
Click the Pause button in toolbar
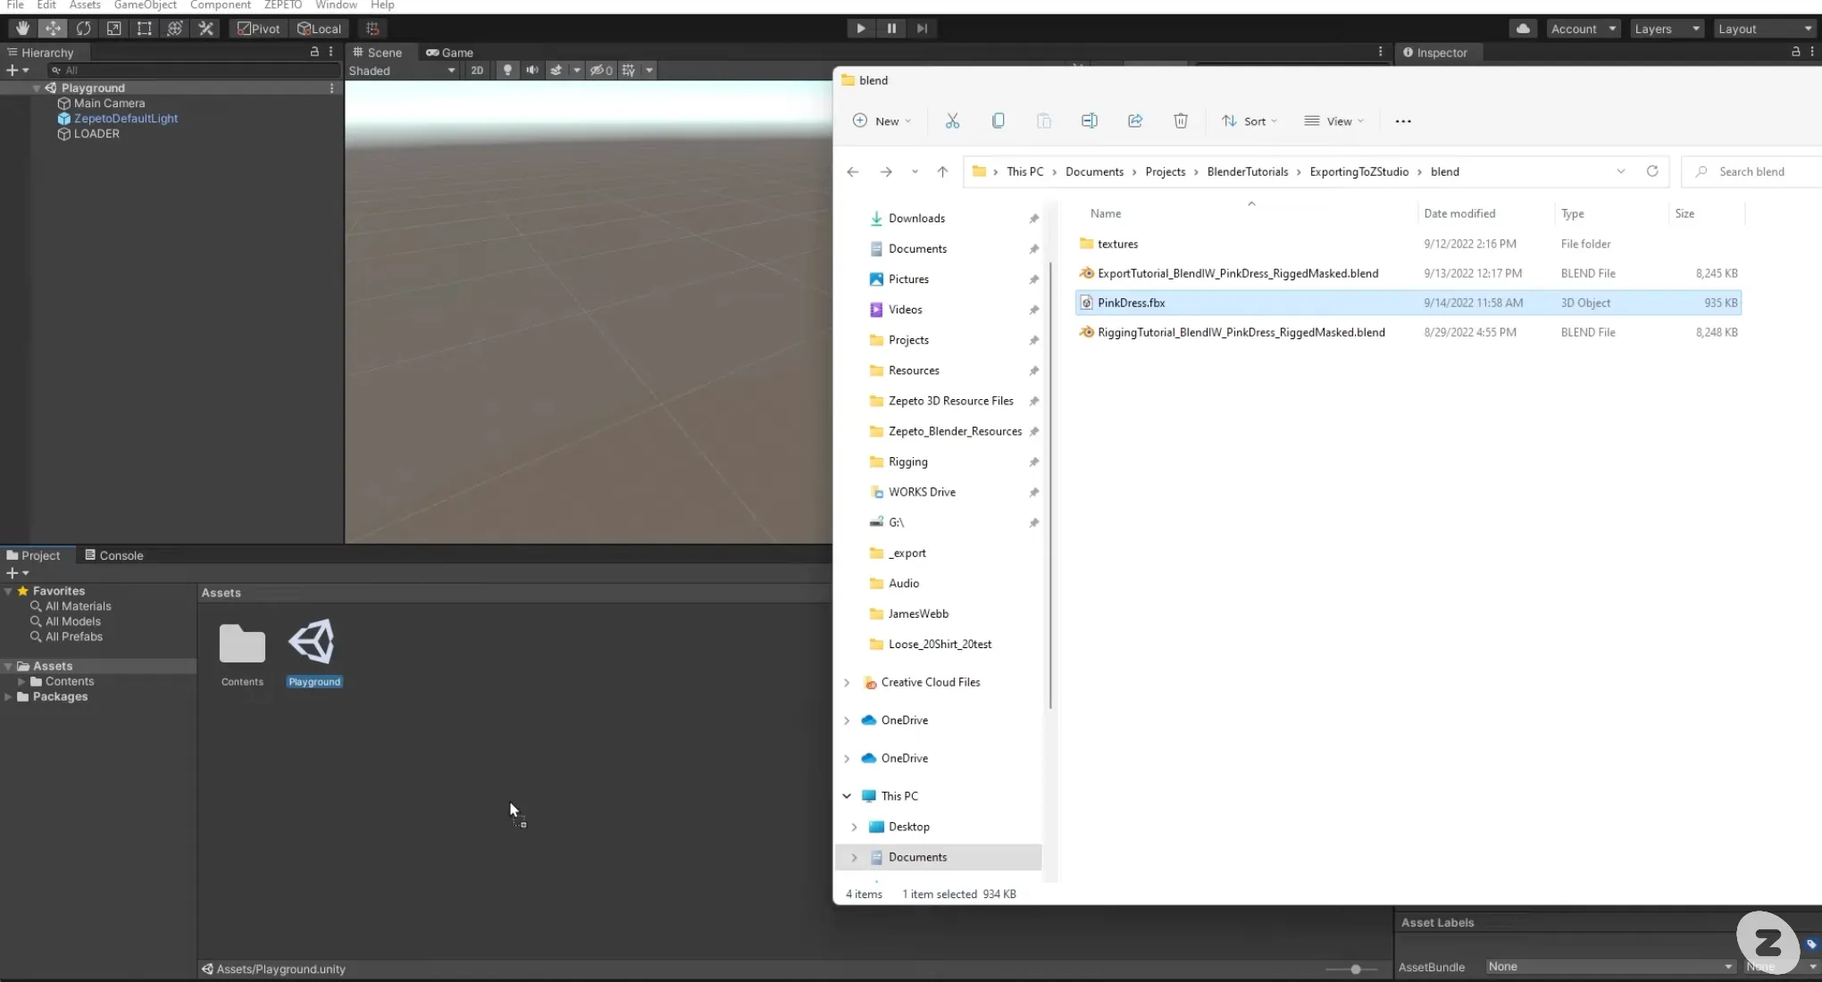pyautogui.click(x=890, y=28)
